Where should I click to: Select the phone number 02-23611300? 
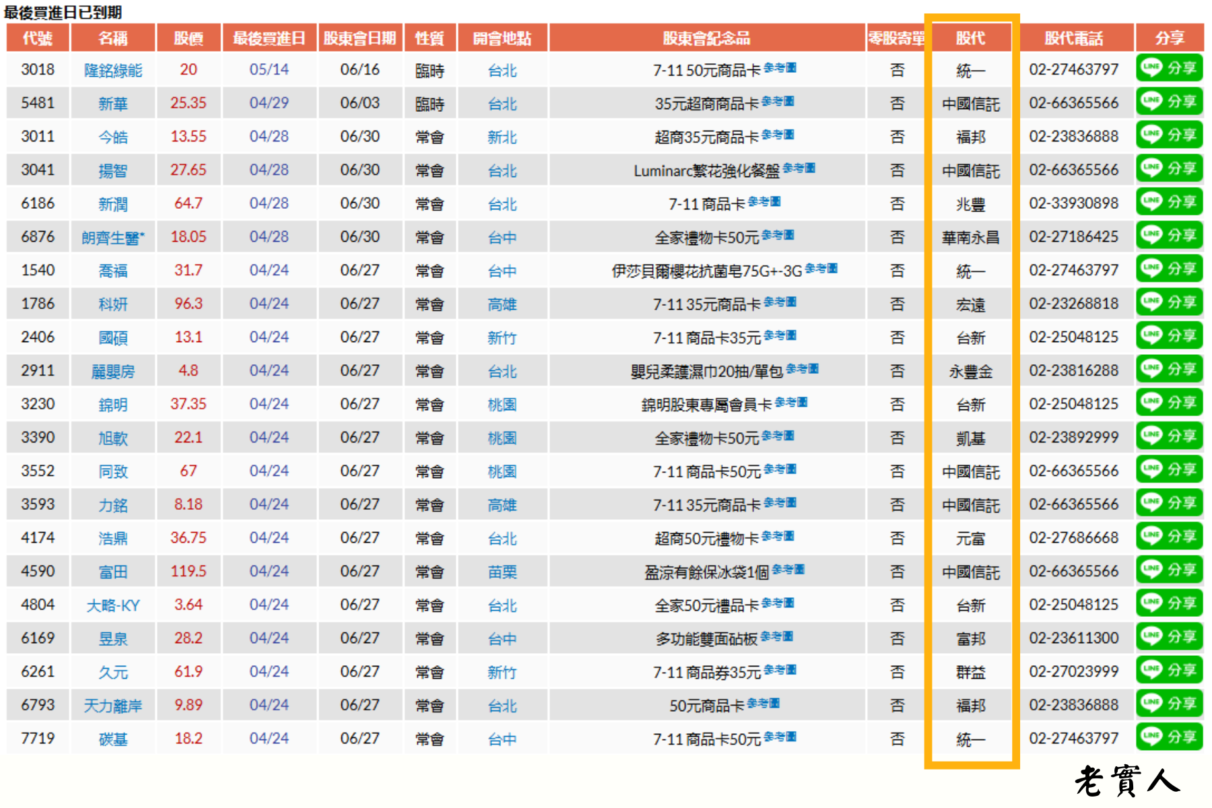(1074, 638)
